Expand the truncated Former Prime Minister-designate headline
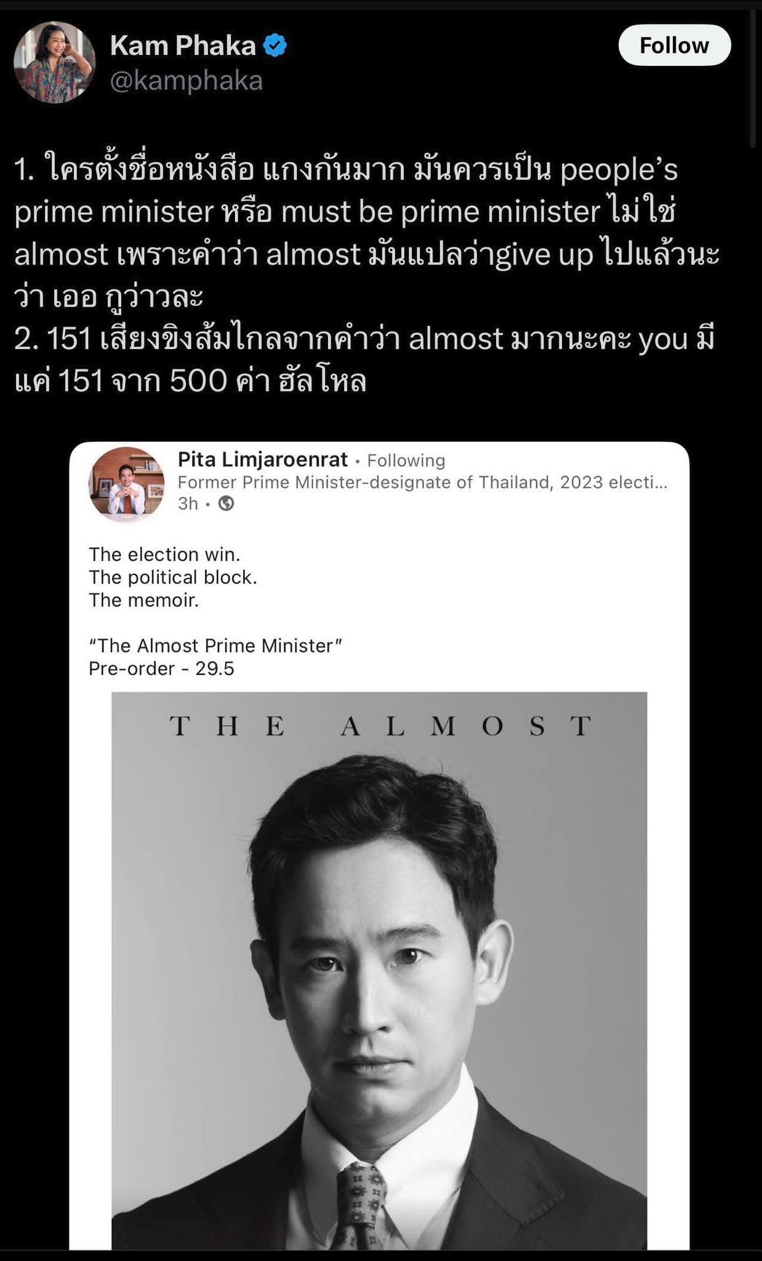 pyautogui.click(x=422, y=482)
